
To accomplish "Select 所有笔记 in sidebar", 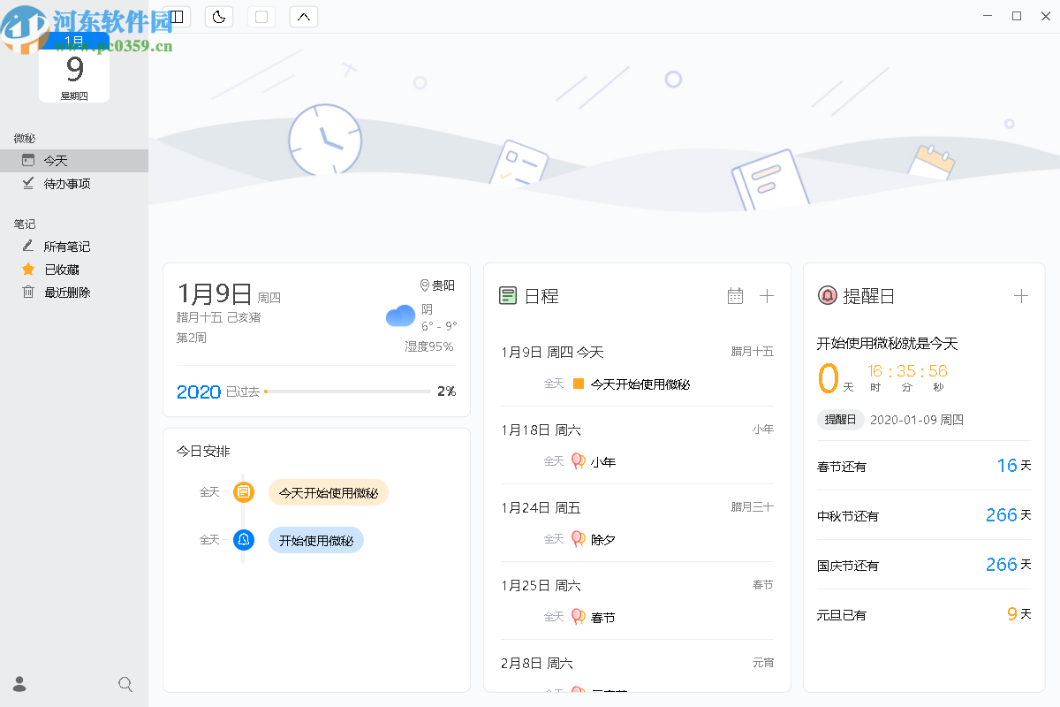I will click(66, 247).
